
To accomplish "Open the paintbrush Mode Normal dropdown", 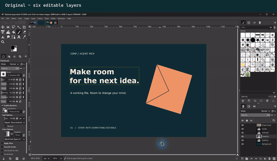I will click(14, 64).
